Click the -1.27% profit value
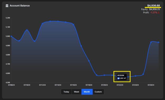Viewport: 165px width, 100px height. point(154,13)
